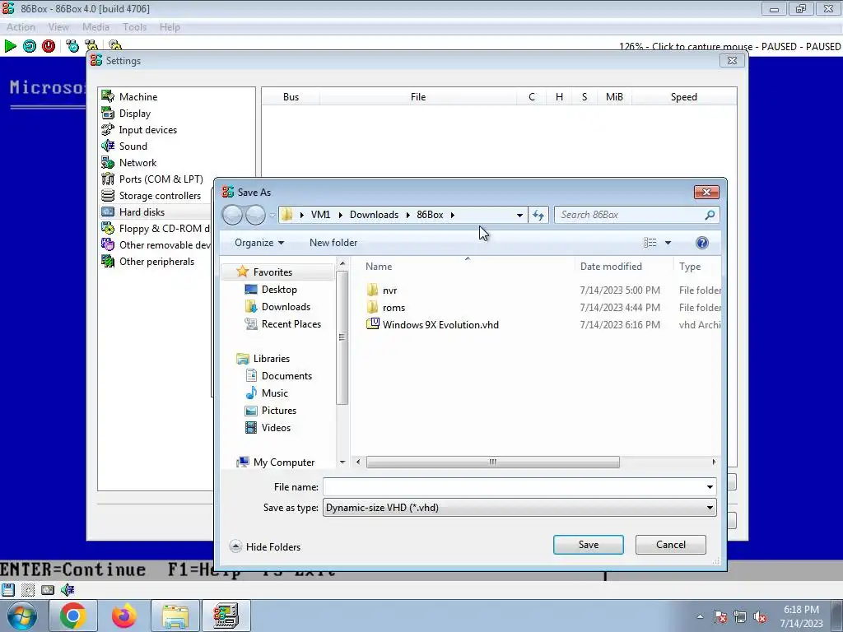
Task: Go to Desktop in navigation pane
Action: click(279, 290)
